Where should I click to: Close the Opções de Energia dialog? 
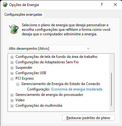pyautogui.click(x=115, y=5)
